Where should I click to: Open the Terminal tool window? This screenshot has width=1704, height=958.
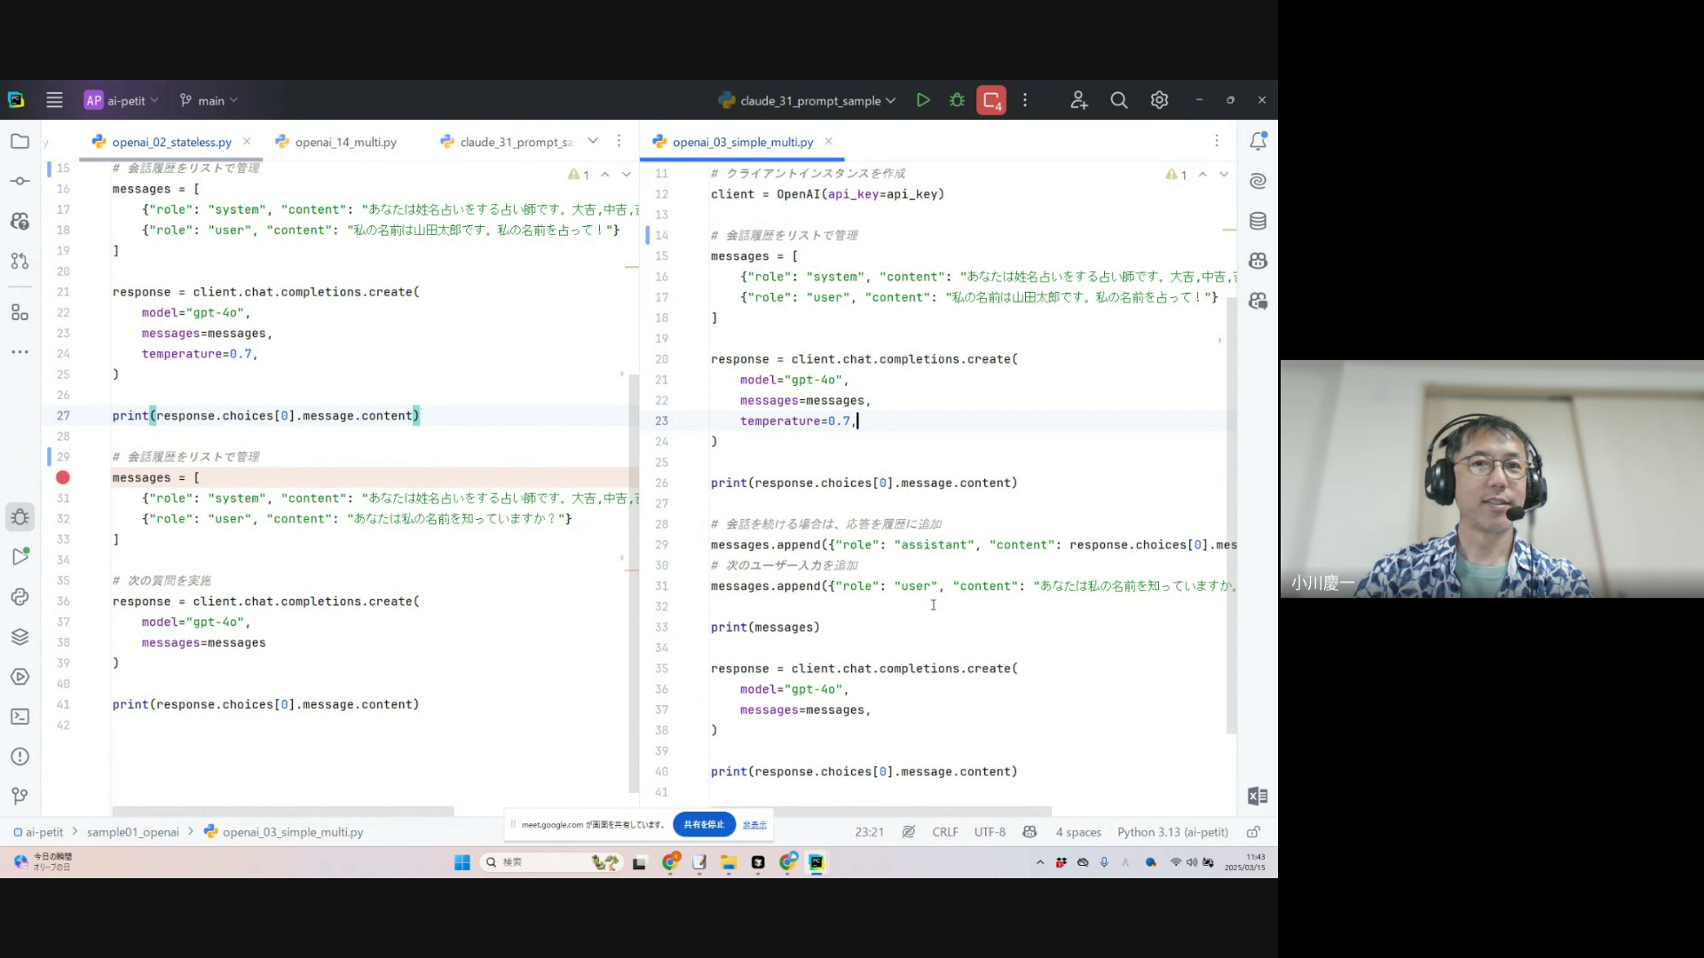coord(20,717)
